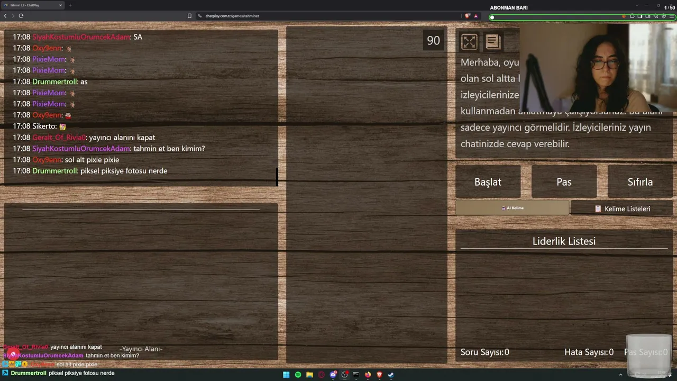Go back with the browser back arrow

pos(5,16)
